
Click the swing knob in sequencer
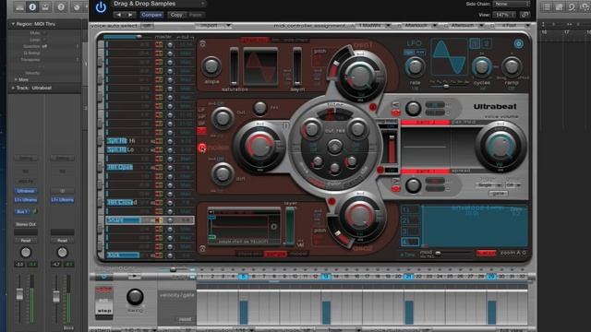tap(135, 297)
